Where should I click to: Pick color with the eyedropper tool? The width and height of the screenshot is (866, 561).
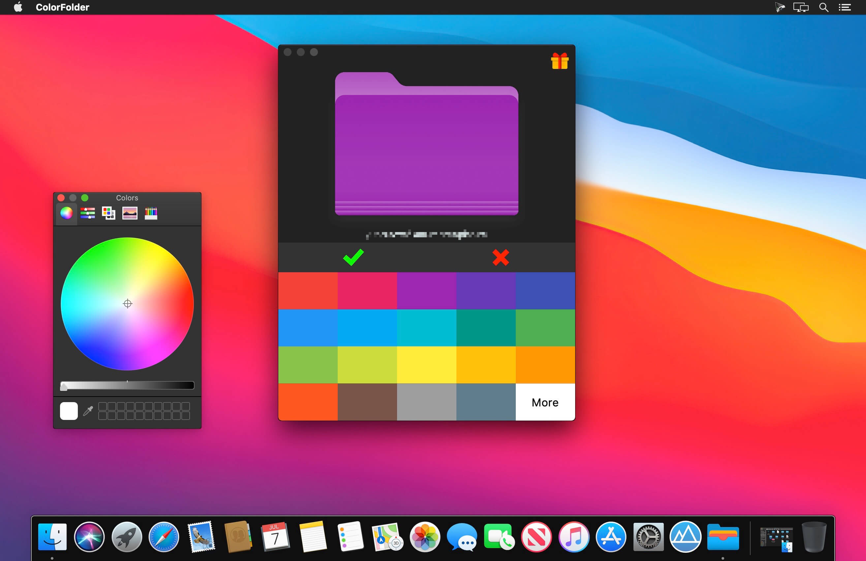(x=88, y=411)
